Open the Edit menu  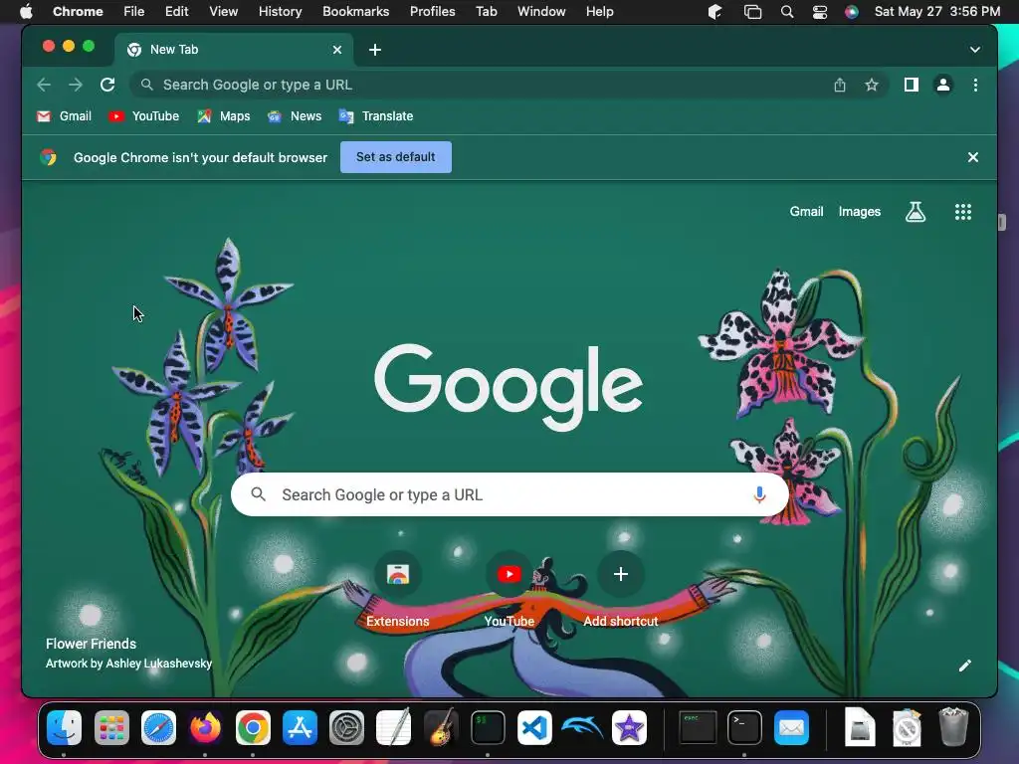(176, 12)
